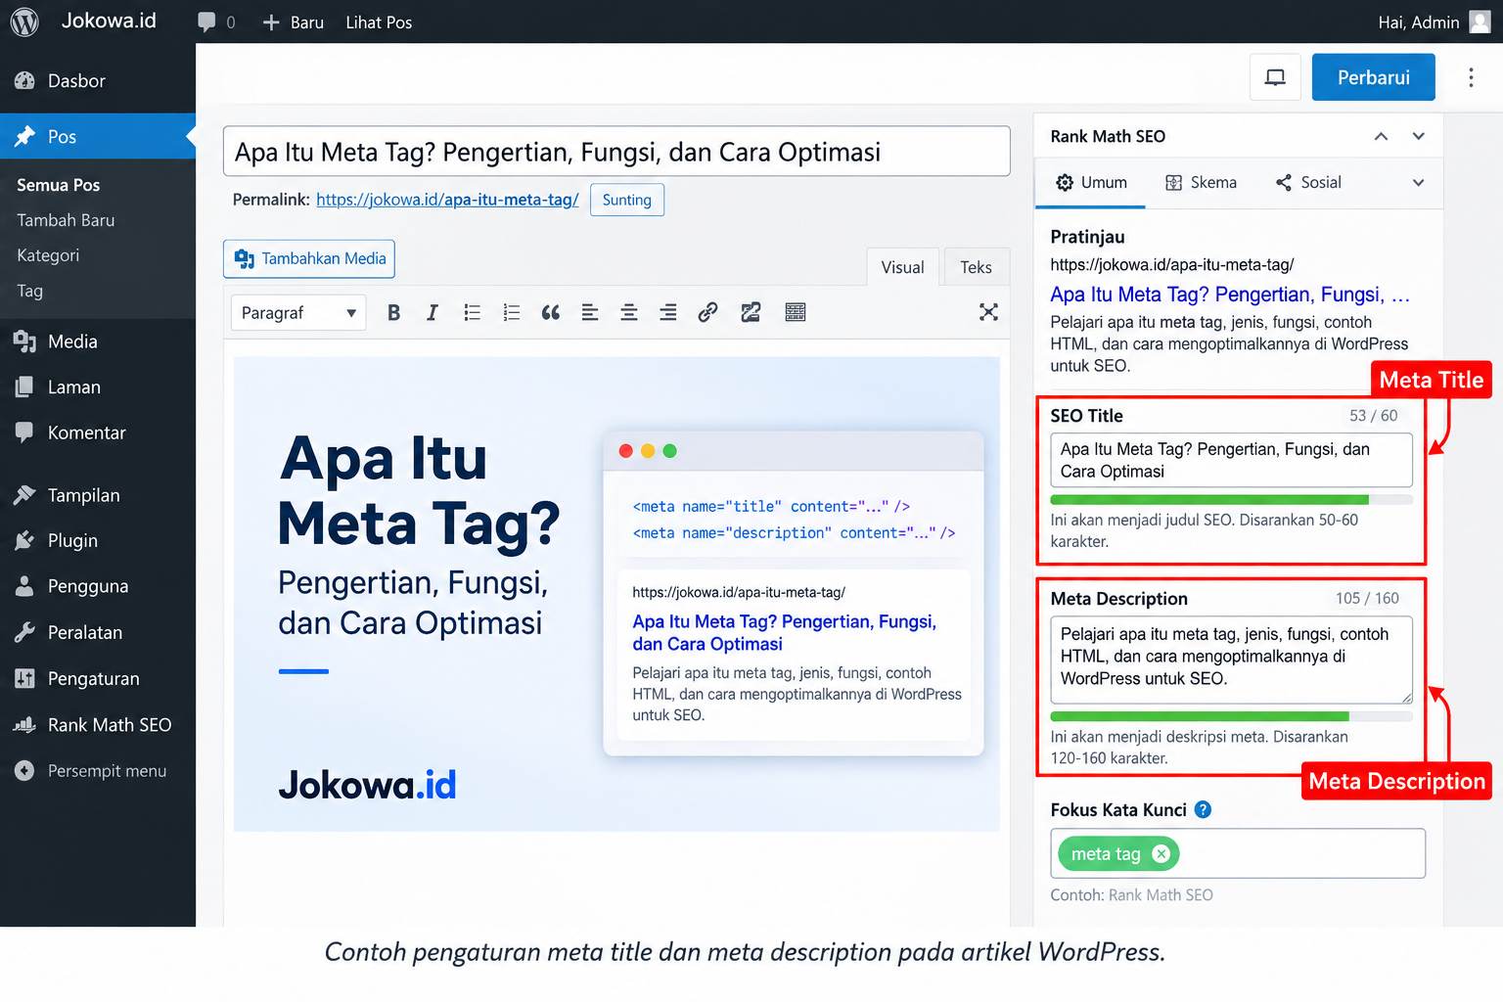Click Sunting permalink button
1503x1002 pixels.
[x=626, y=200]
